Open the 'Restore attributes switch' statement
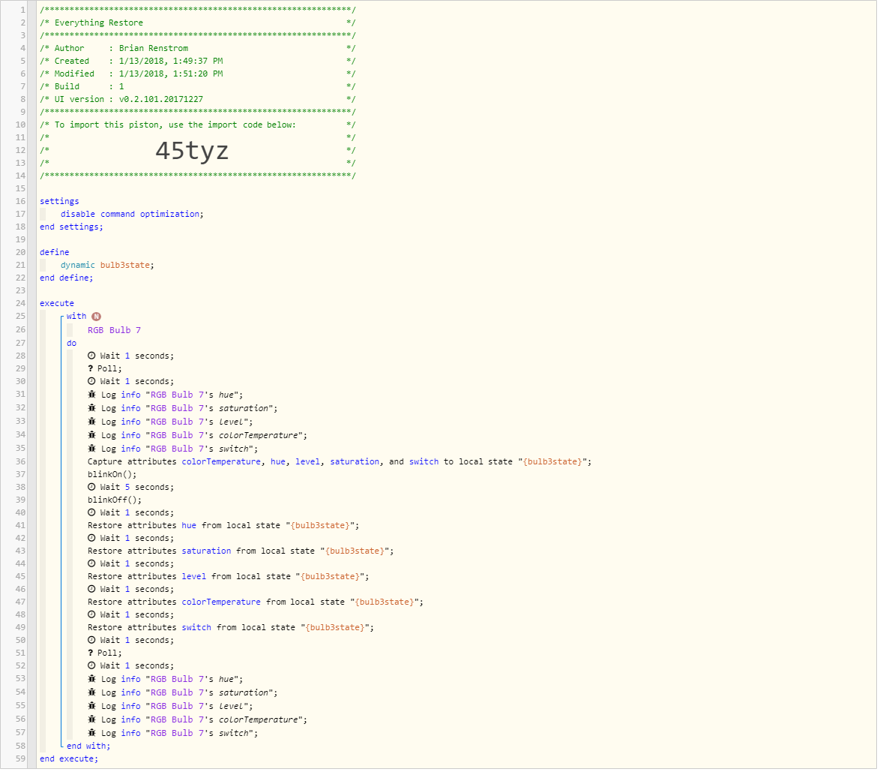 click(231, 627)
